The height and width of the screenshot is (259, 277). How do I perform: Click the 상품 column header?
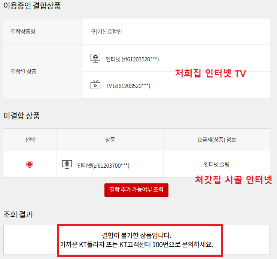tap(110, 140)
